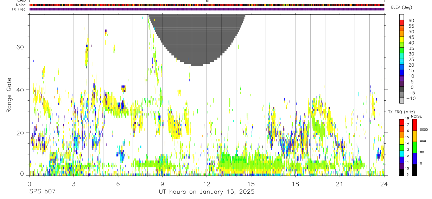Click the red segment of ELEV color bar

click(402, 22)
